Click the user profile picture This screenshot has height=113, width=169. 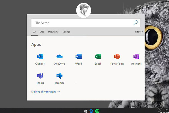click(x=84, y=10)
